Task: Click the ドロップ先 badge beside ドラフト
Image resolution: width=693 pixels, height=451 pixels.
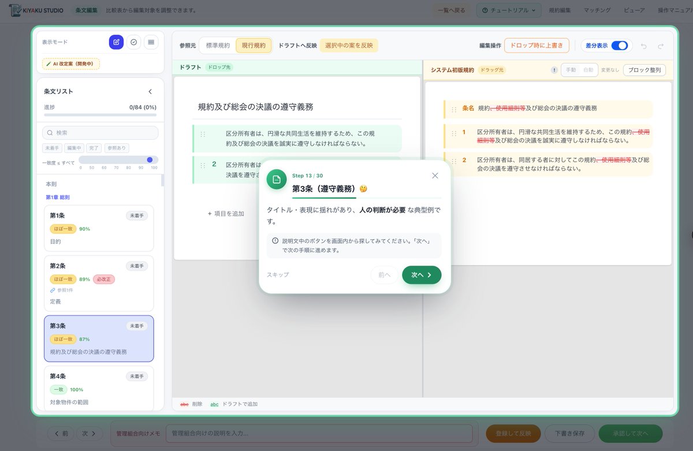Action: [x=219, y=68]
